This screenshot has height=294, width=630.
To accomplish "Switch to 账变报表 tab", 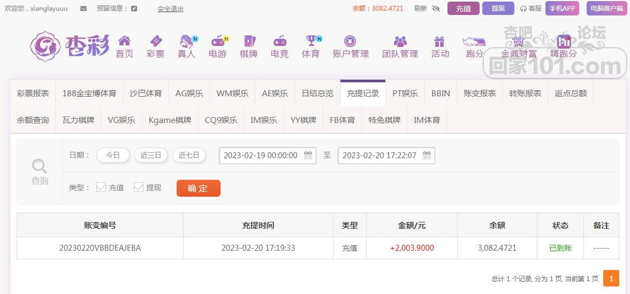I will (x=480, y=94).
